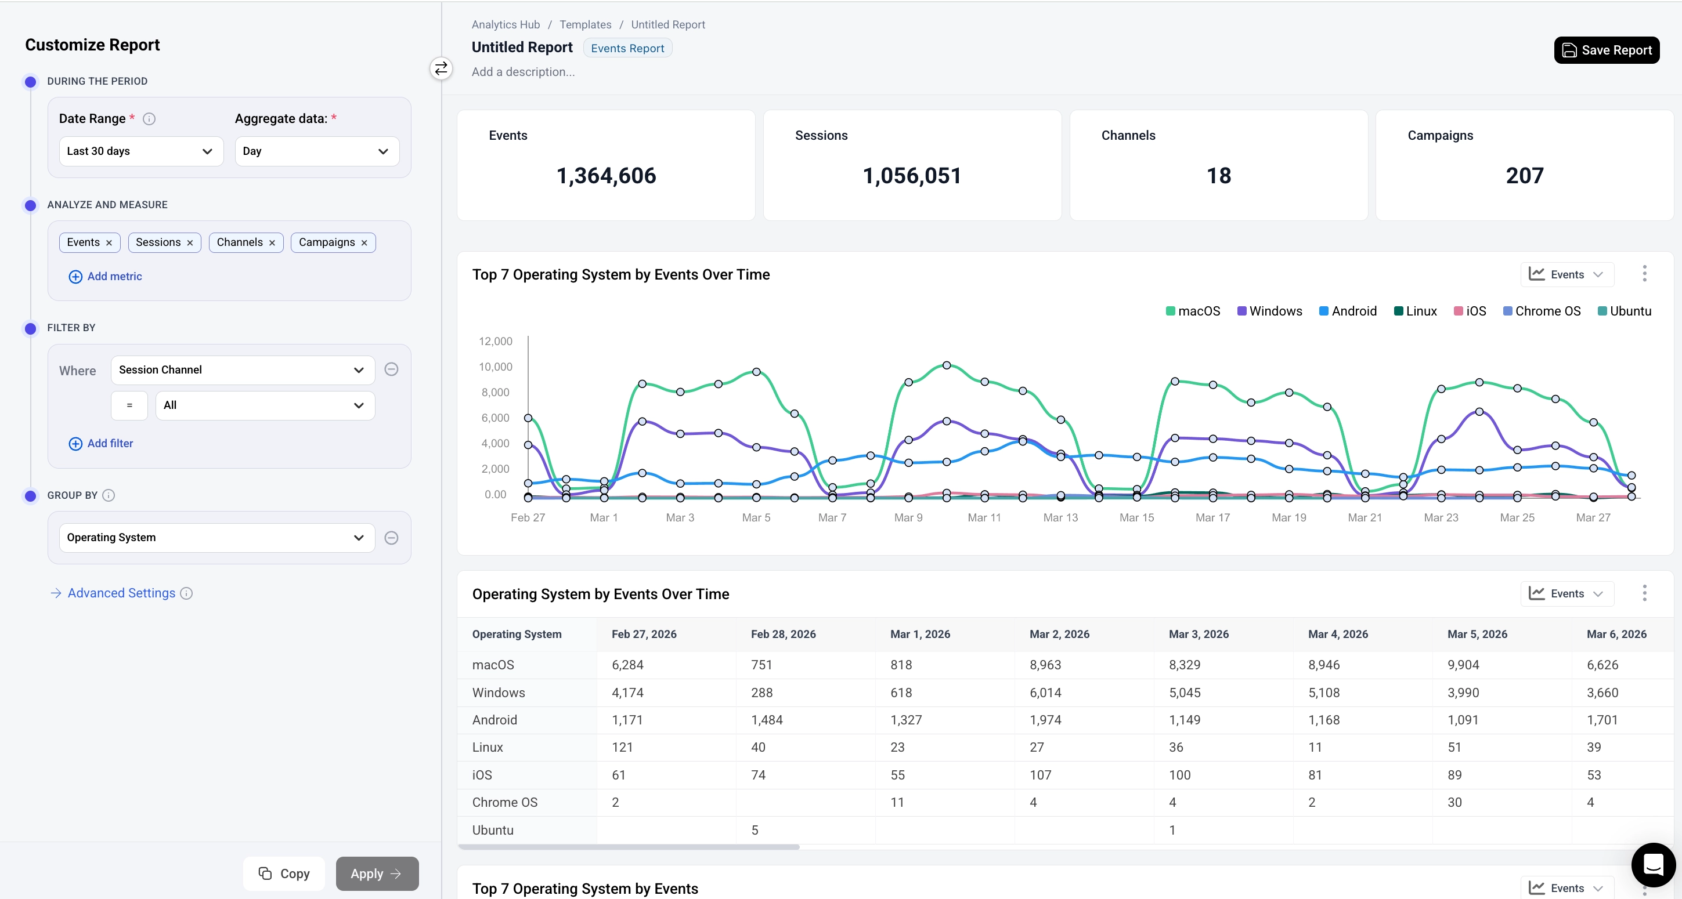Go to Templates breadcrumb
The width and height of the screenshot is (1682, 899).
click(x=585, y=25)
